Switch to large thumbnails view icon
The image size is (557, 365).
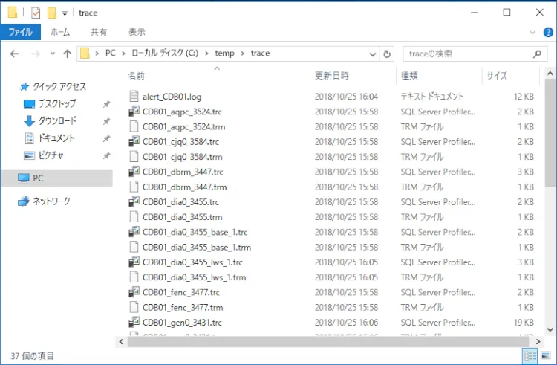click(545, 355)
